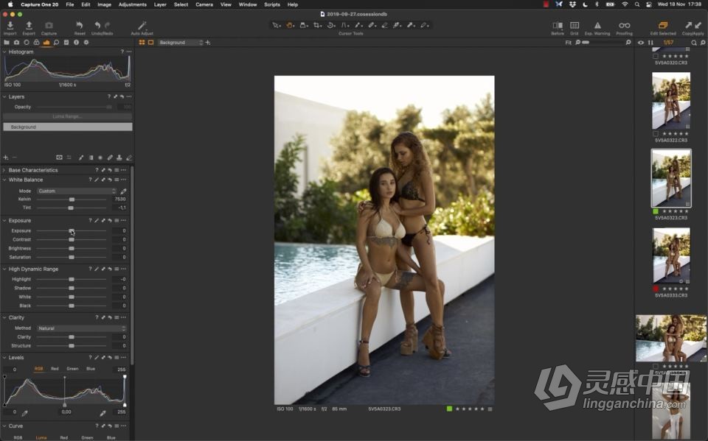The width and height of the screenshot is (708, 441).
Task: Open the Library tool tab folder icon
Action: (x=7, y=43)
